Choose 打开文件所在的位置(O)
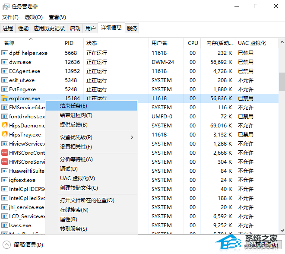 pyautogui.click(x=92, y=200)
